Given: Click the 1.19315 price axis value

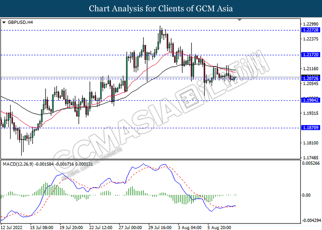Looking at the screenshot, I should point(310,113).
